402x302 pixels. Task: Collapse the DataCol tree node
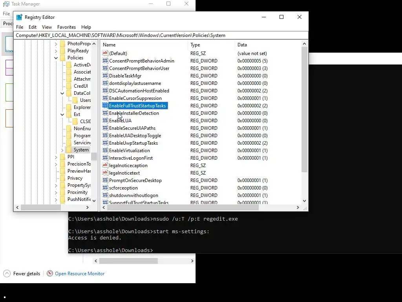(62, 93)
